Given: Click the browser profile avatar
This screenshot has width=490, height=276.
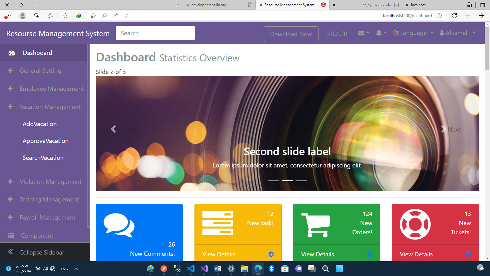Looking at the screenshot, I should 23,16.
